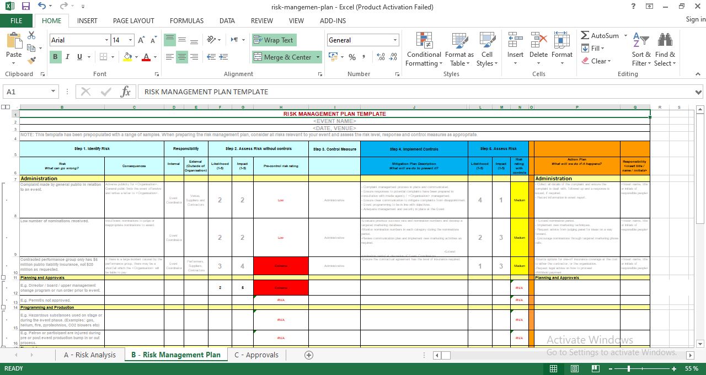Click the Redo arrow icon

point(63,7)
